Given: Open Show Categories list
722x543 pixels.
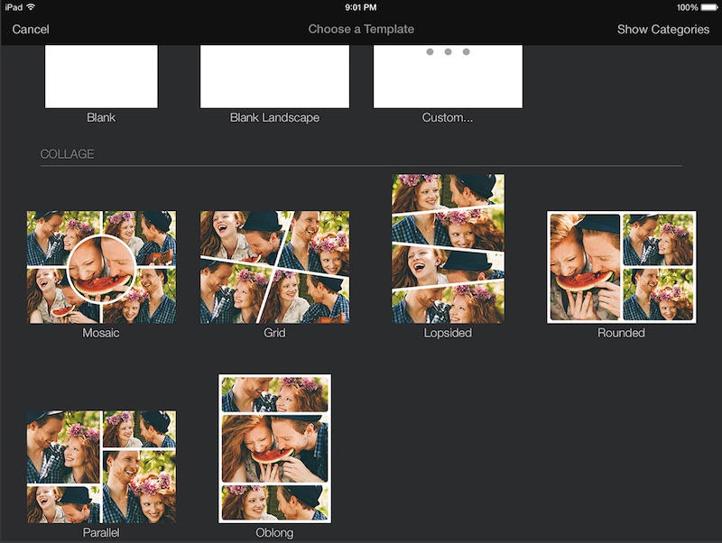Looking at the screenshot, I should [x=662, y=29].
